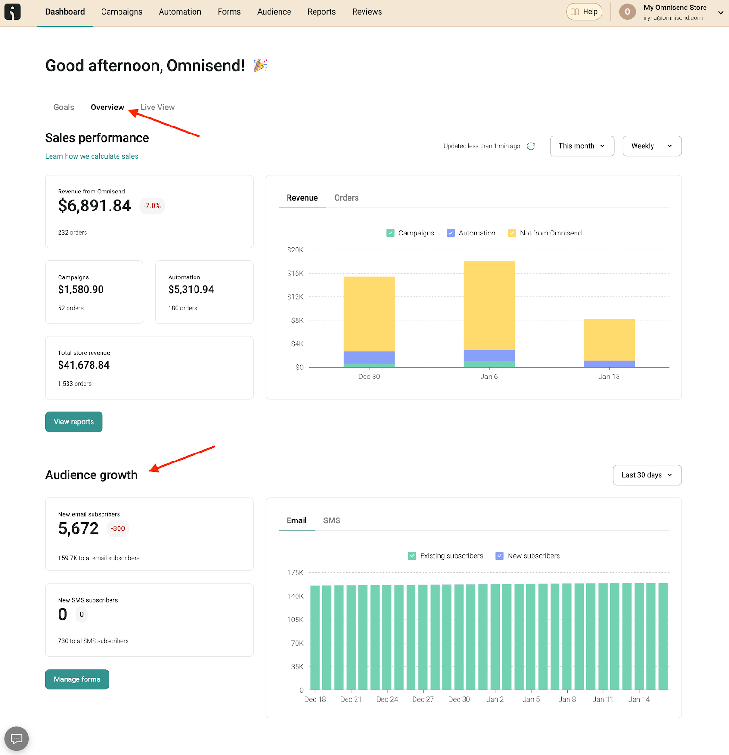729x755 pixels.
Task: Switch to the Live View tab
Action: click(x=158, y=108)
